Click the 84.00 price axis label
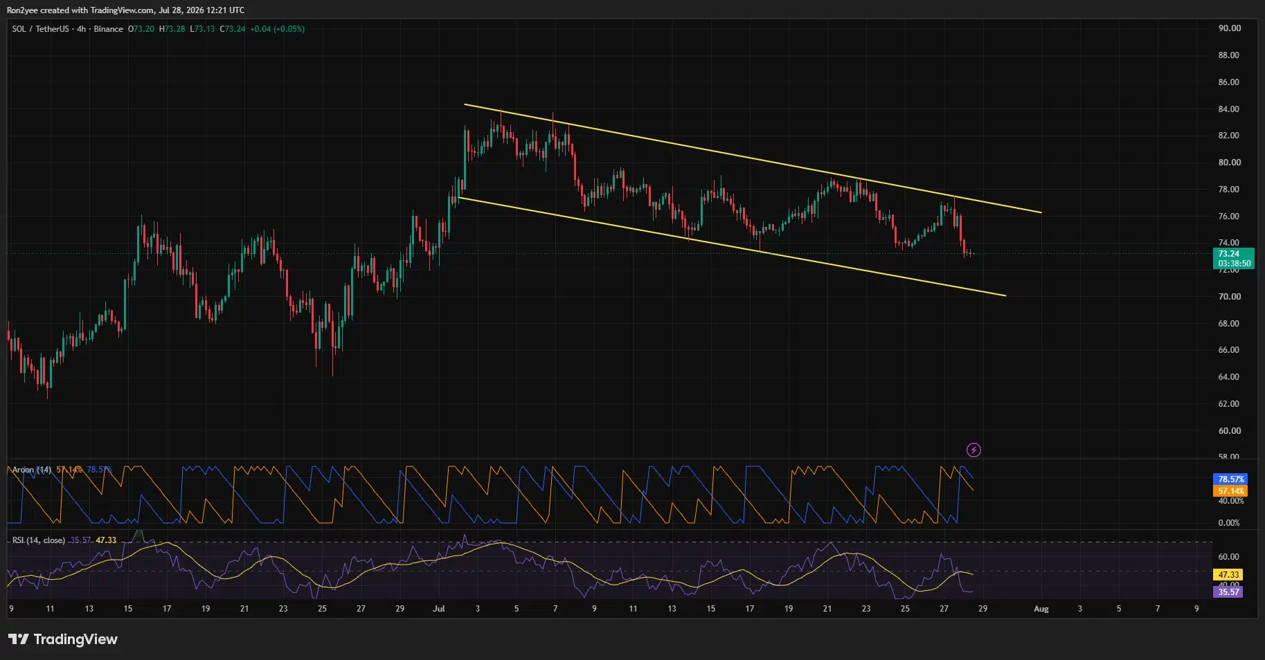1265x660 pixels. pos(1229,109)
